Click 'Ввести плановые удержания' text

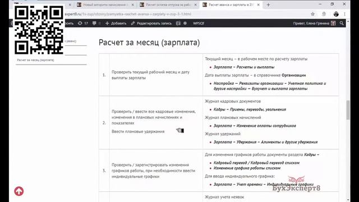coord(138,131)
